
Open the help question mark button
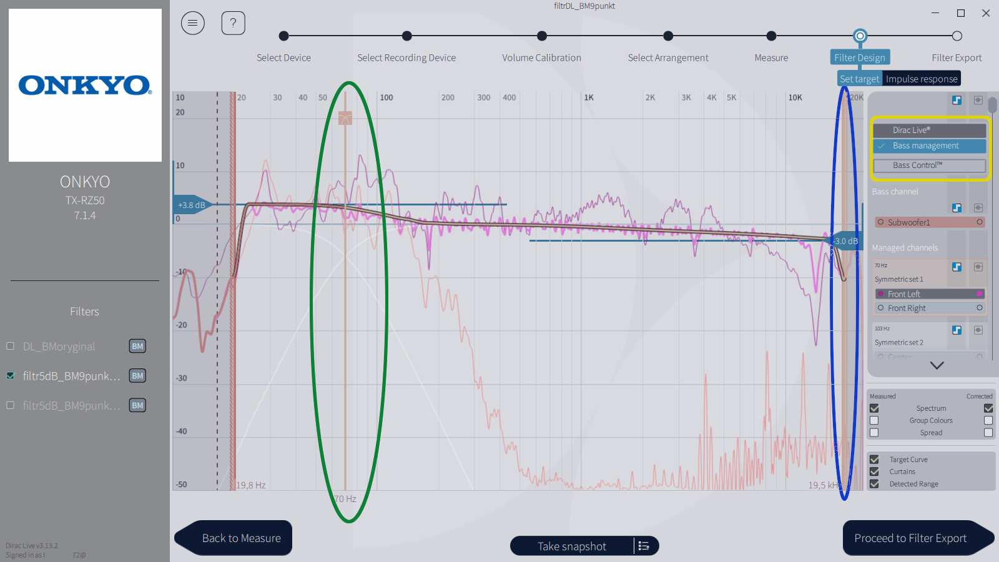[x=233, y=23]
